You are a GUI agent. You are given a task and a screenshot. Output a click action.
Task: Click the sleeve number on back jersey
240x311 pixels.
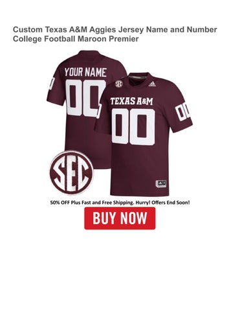tap(52, 83)
